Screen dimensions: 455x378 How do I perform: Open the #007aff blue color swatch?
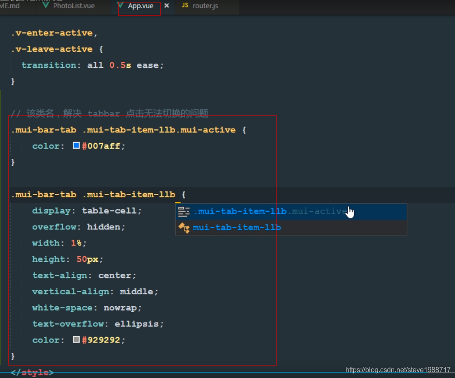click(76, 146)
